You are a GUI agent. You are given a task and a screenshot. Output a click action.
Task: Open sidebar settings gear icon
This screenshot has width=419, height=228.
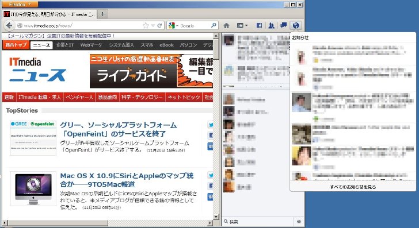click(299, 222)
